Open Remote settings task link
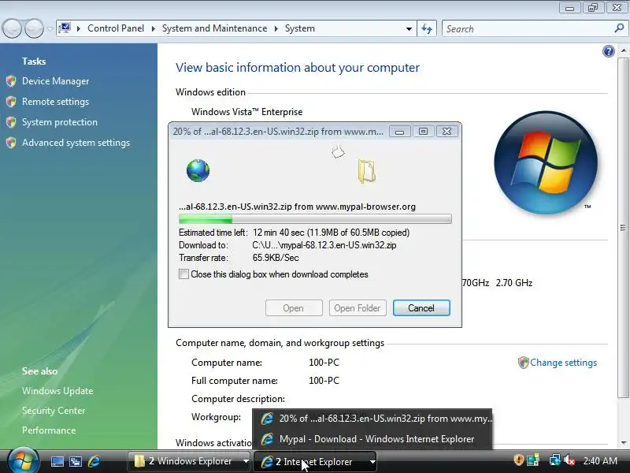This screenshot has height=473, width=630. pyautogui.click(x=55, y=102)
